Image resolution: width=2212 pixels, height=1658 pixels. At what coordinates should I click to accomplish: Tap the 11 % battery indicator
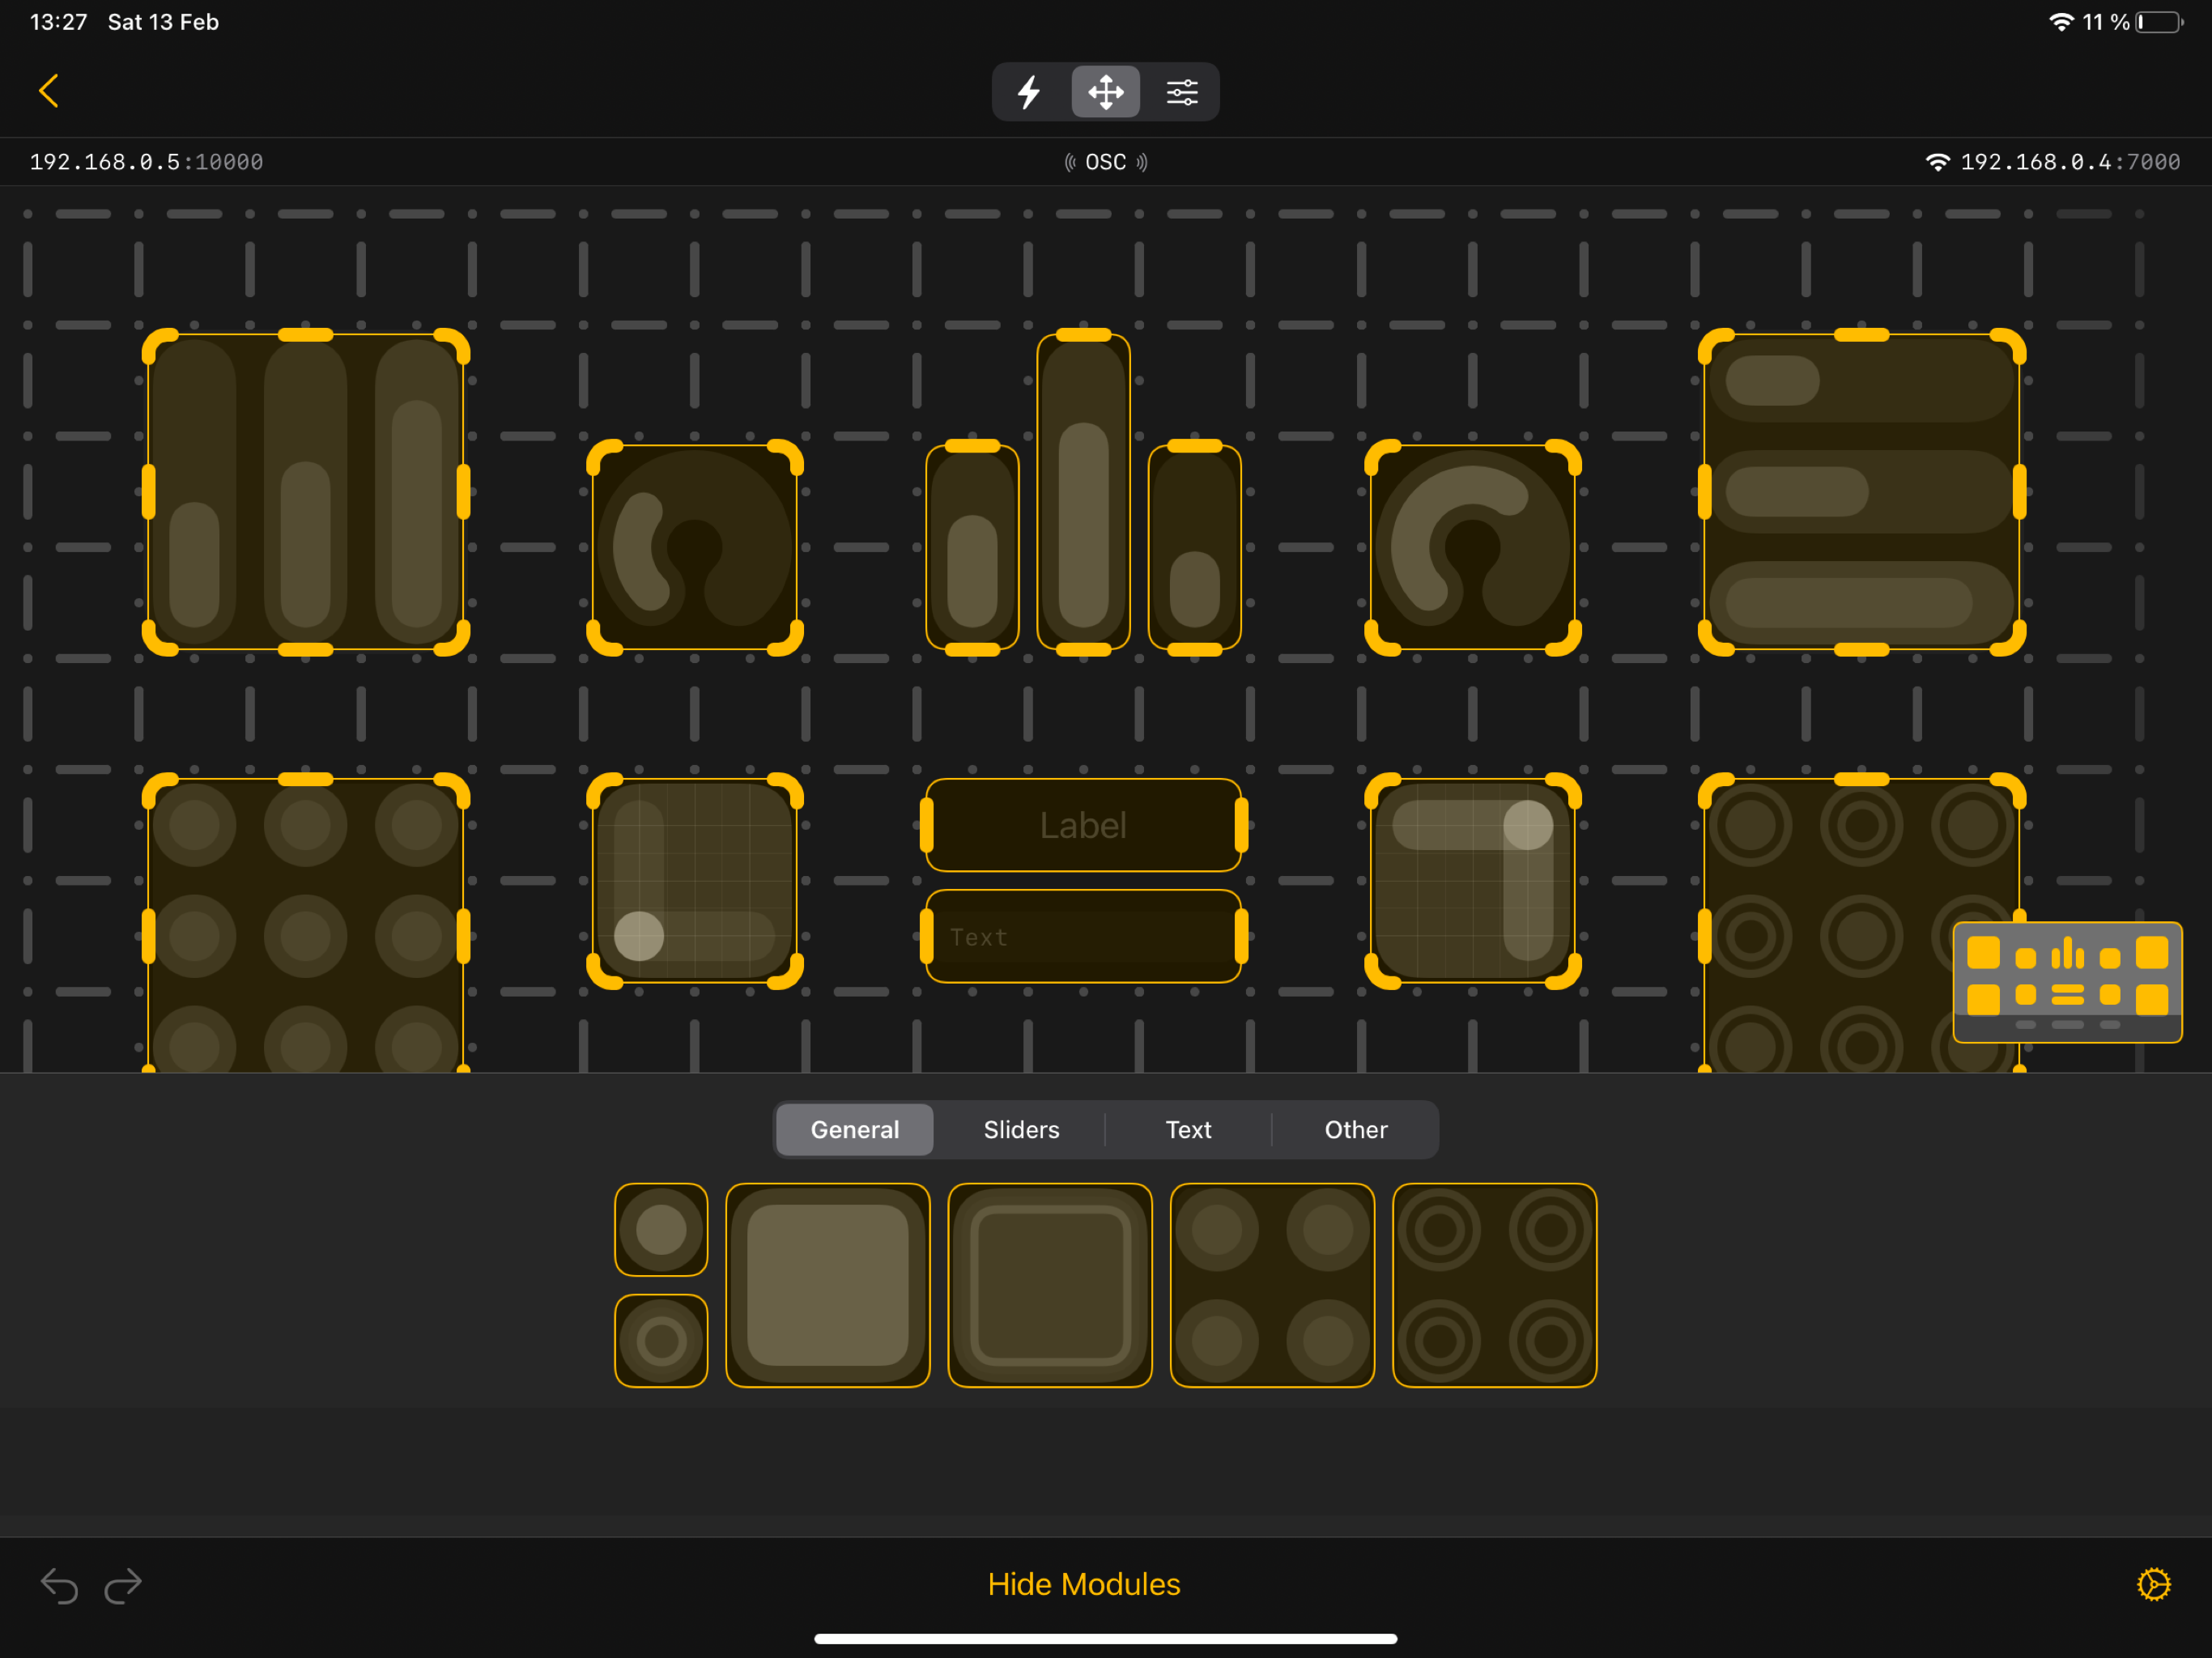(2132, 22)
